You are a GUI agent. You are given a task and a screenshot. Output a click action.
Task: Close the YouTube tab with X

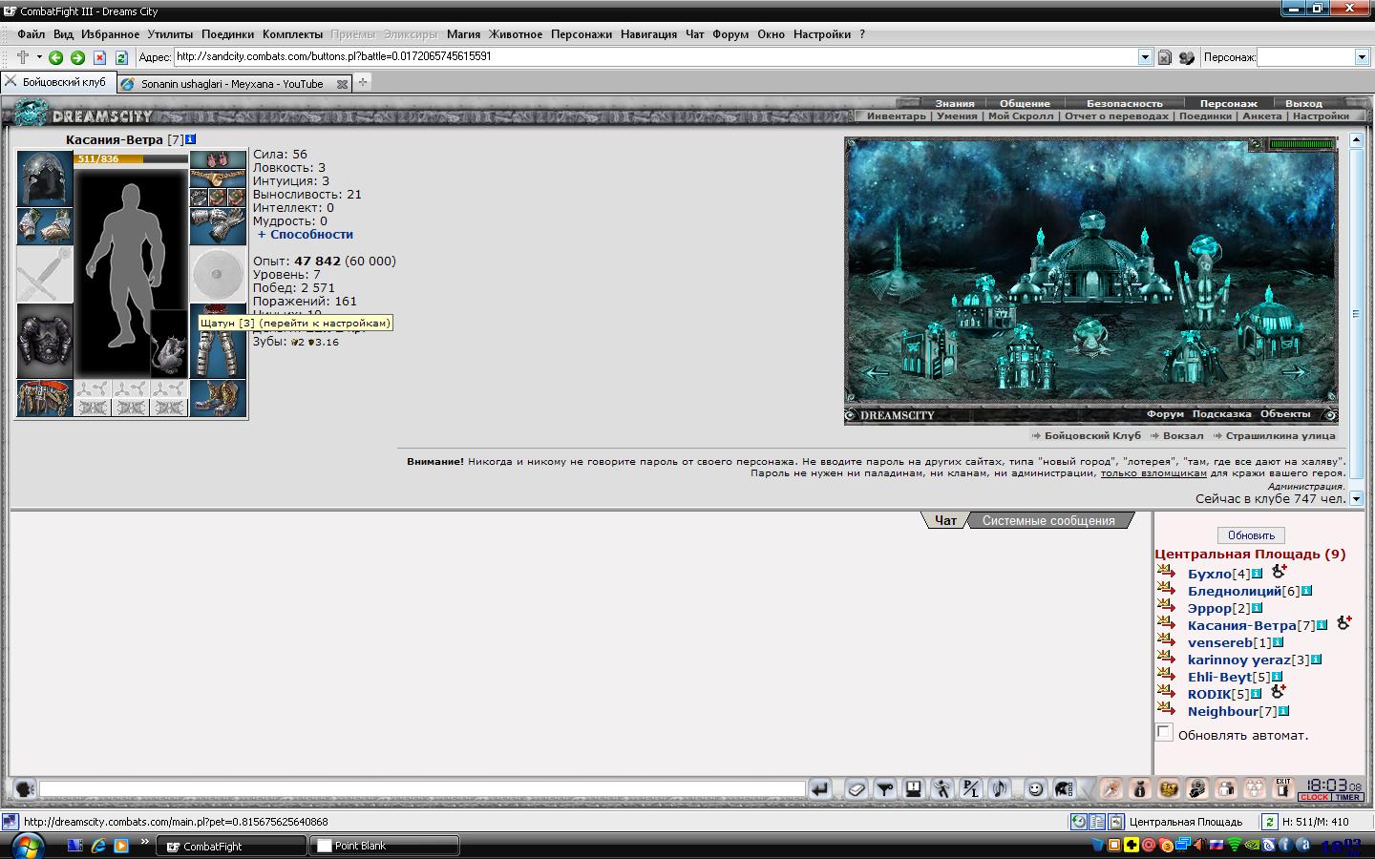click(342, 84)
